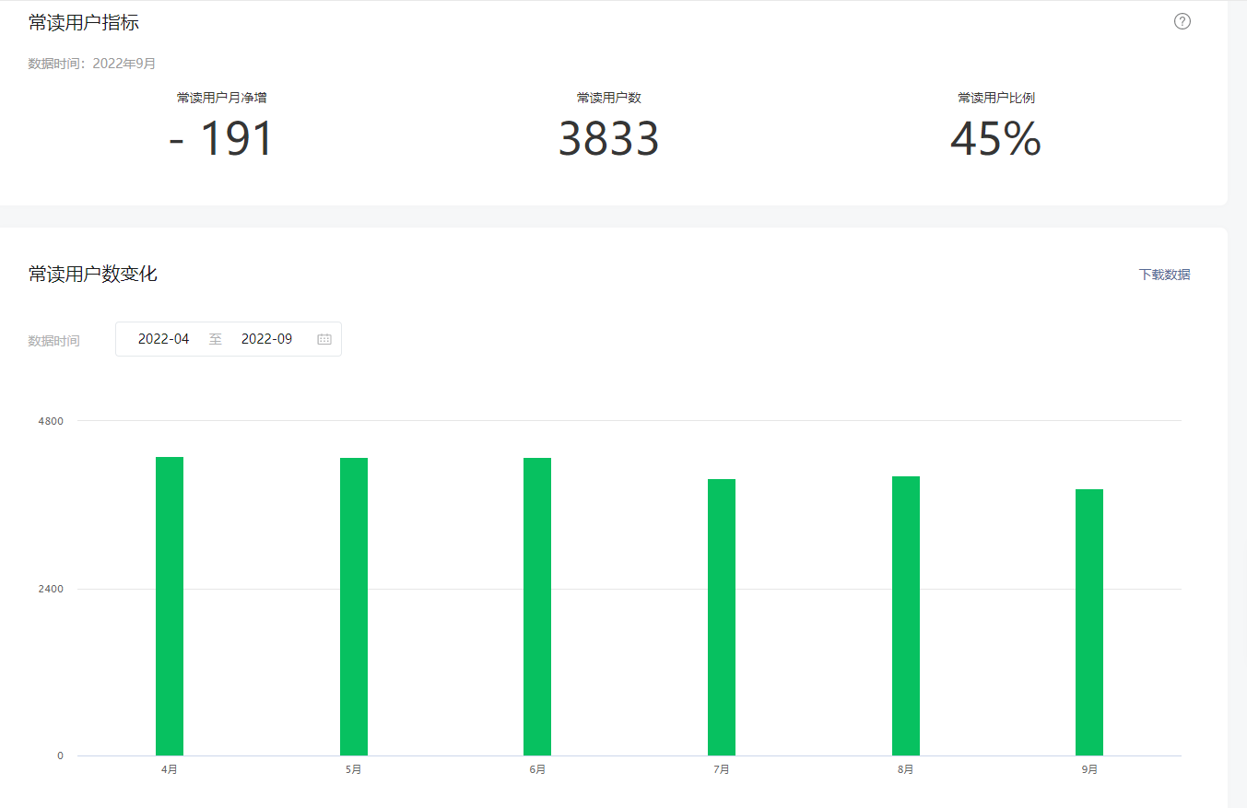Click the green bar for 5月

[x=354, y=606]
